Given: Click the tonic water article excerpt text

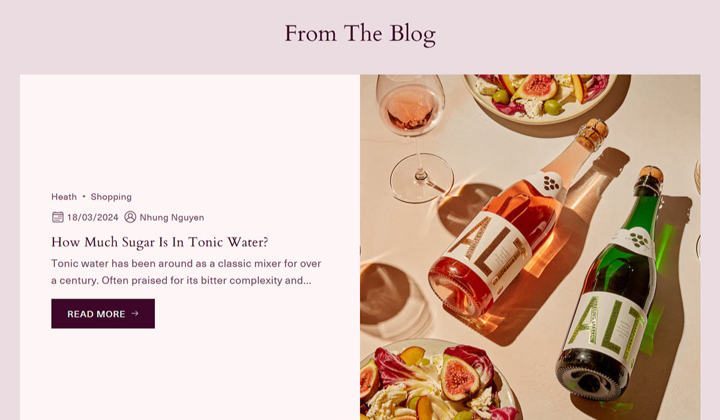Looking at the screenshot, I should coord(187,272).
